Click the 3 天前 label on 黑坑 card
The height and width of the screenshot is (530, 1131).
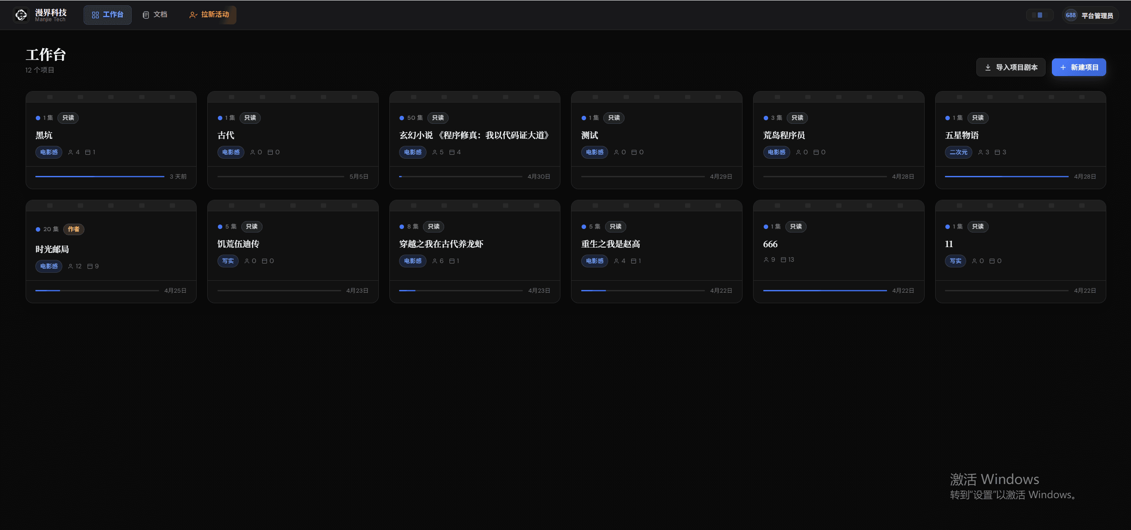click(178, 177)
